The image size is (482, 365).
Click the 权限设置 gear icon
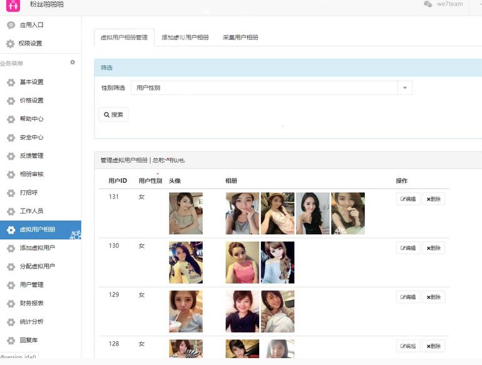[x=10, y=44]
